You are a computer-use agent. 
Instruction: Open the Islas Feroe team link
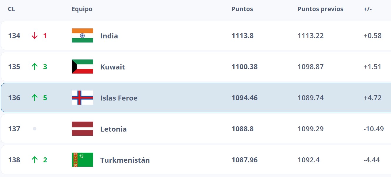click(119, 98)
